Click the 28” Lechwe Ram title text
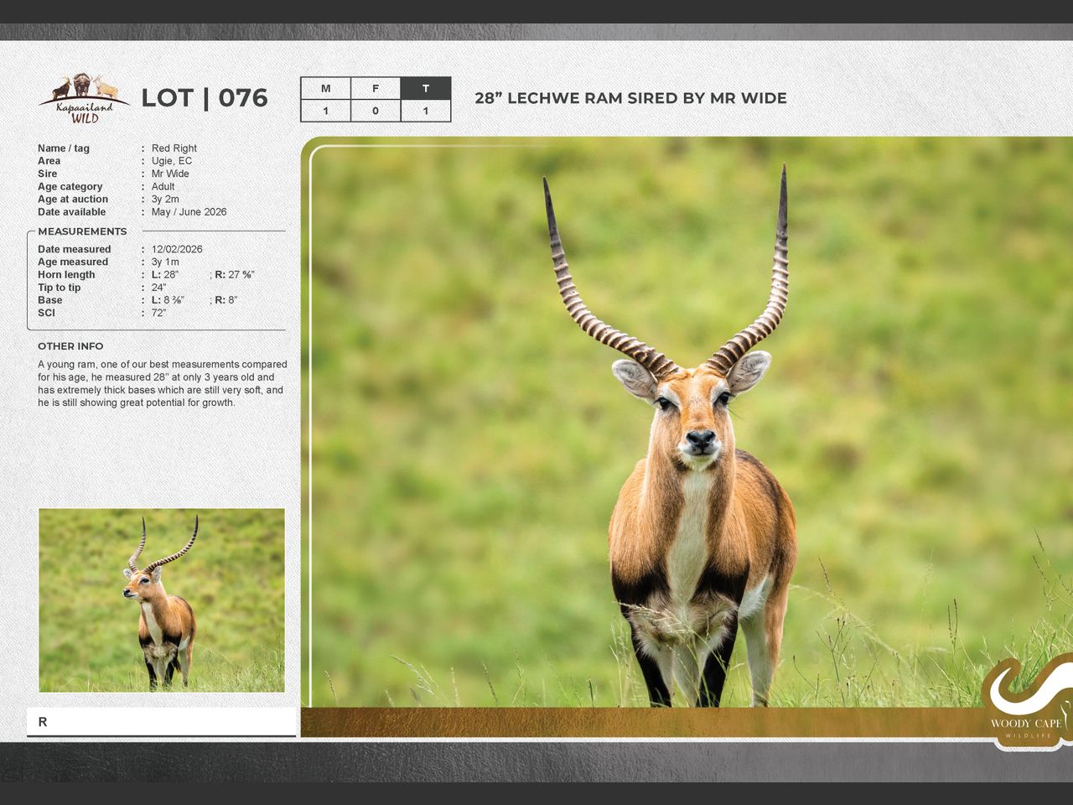Image resolution: width=1073 pixels, height=805 pixels. (x=630, y=98)
